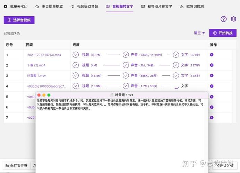This screenshot has height=173, width=240.
Task: Minimize the 叶黄素 1.txt window
Action: click(44, 95)
